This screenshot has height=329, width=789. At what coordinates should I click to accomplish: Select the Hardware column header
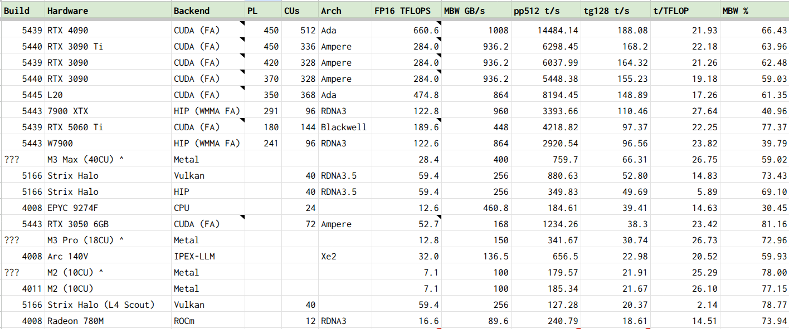[108, 11]
